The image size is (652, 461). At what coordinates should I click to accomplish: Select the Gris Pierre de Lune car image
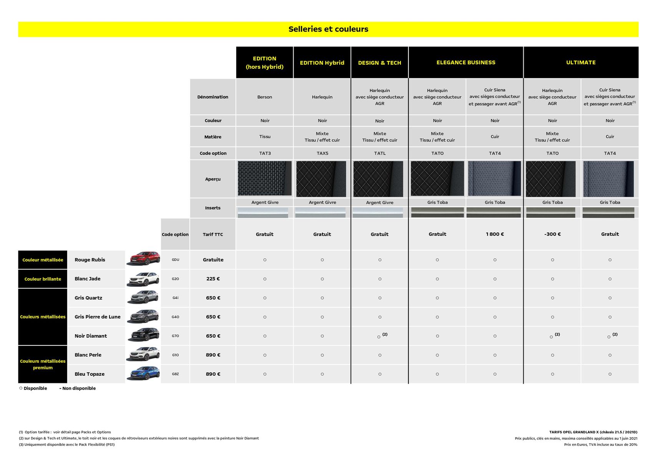point(143,316)
